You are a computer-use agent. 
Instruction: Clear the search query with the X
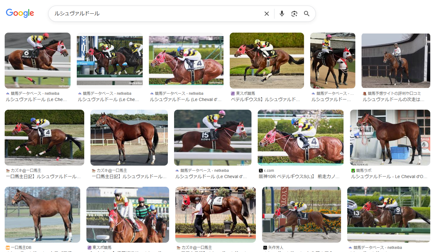coord(266,14)
